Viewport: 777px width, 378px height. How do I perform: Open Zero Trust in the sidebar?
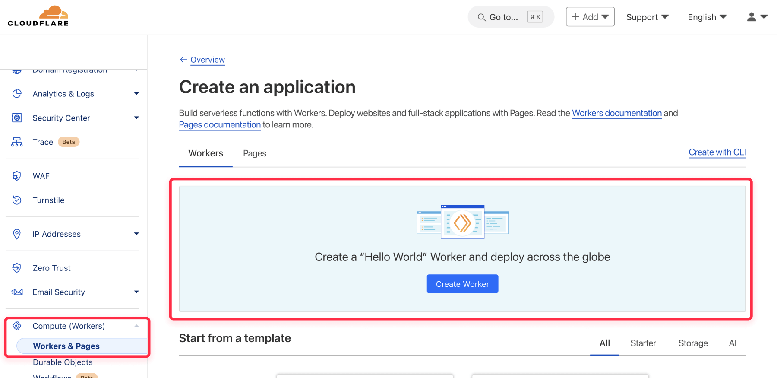pyautogui.click(x=51, y=268)
